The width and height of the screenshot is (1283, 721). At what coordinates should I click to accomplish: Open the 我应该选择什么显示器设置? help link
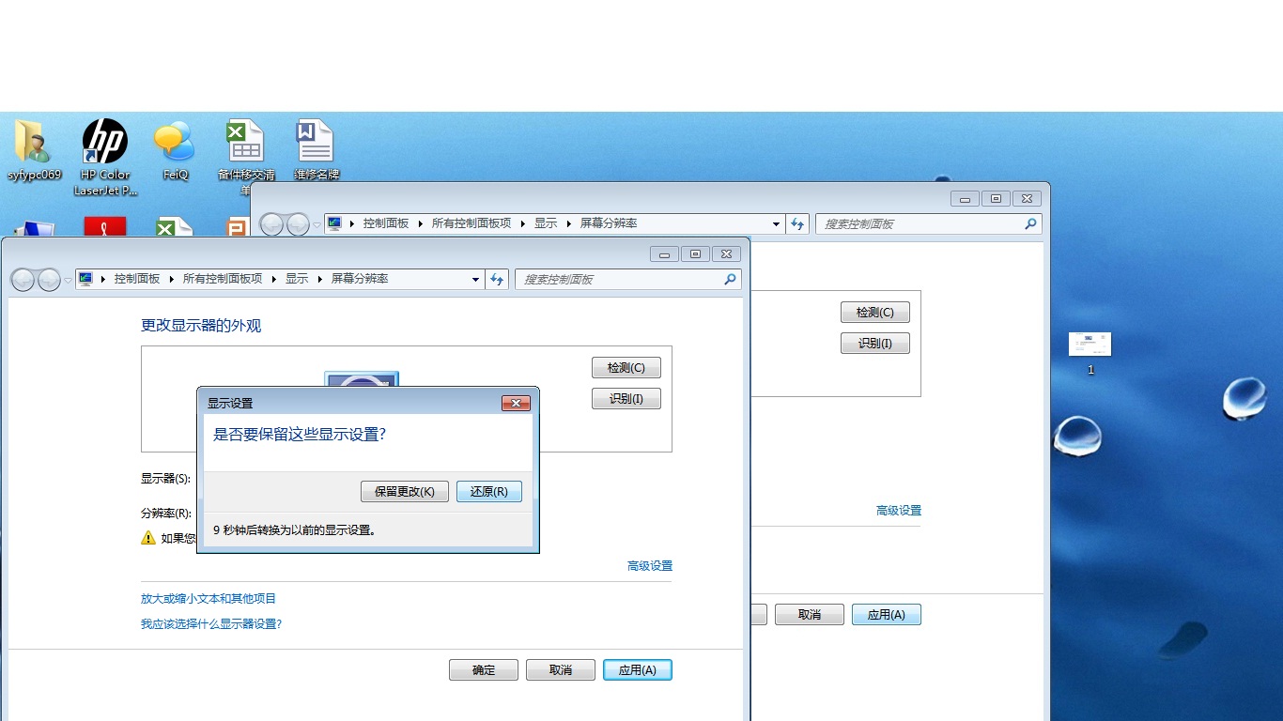[x=211, y=623]
